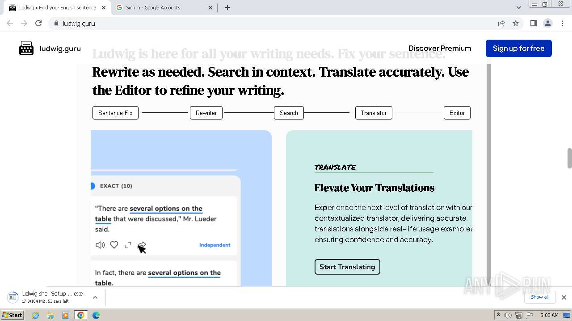This screenshot has width=572, height=321.
Task: Open the network tray icon
Action: tap(519, 315)
